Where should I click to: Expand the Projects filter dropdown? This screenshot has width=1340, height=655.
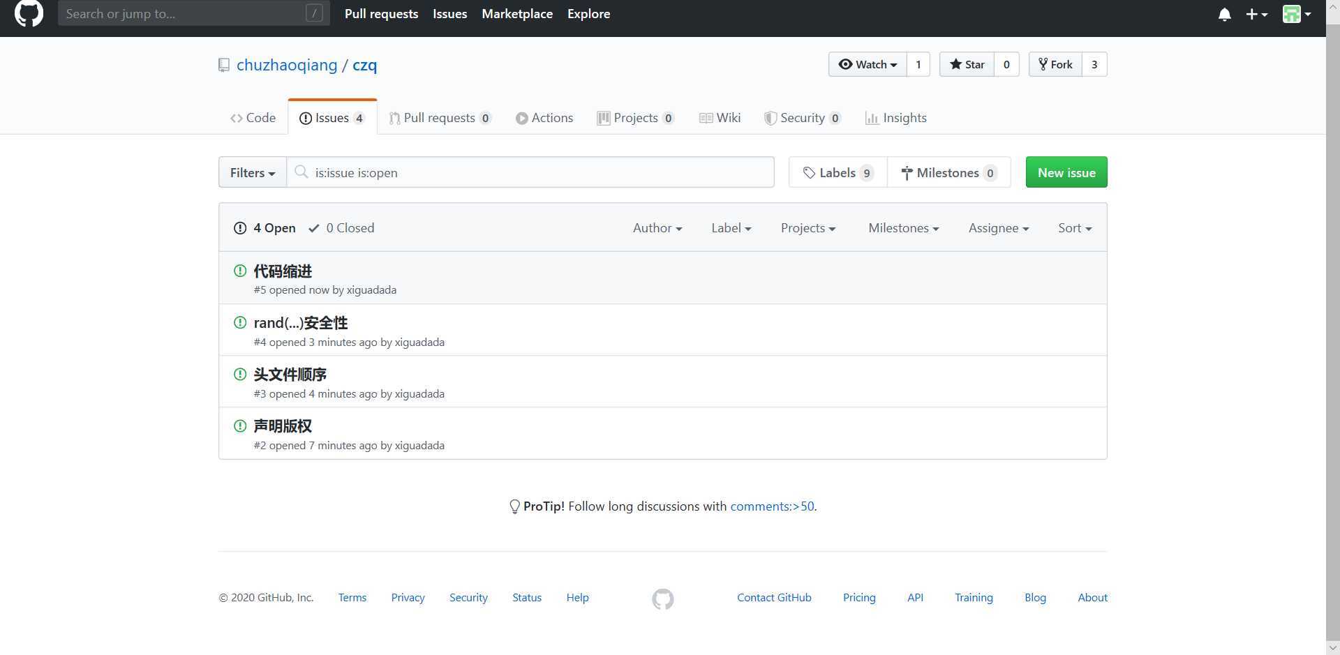(x=808, y=228)
